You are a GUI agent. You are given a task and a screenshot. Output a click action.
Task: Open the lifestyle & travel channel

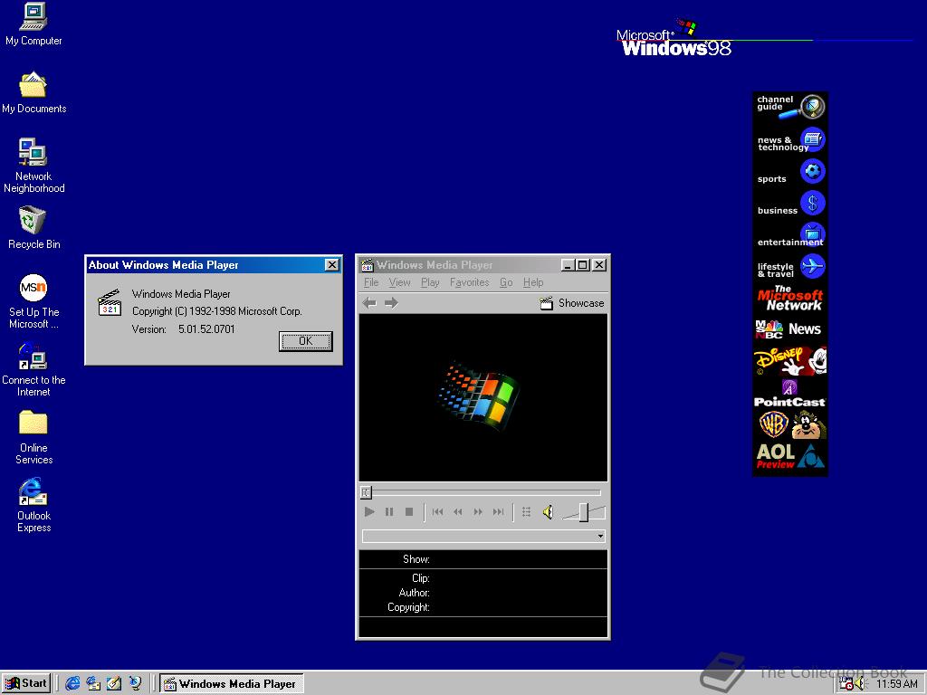pyautogui.click(x=789, y=268)
